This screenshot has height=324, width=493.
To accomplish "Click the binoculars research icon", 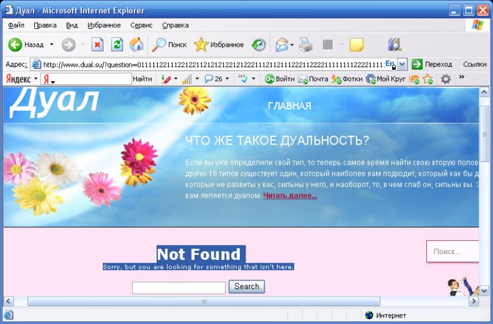I will [x=395, y=44].
